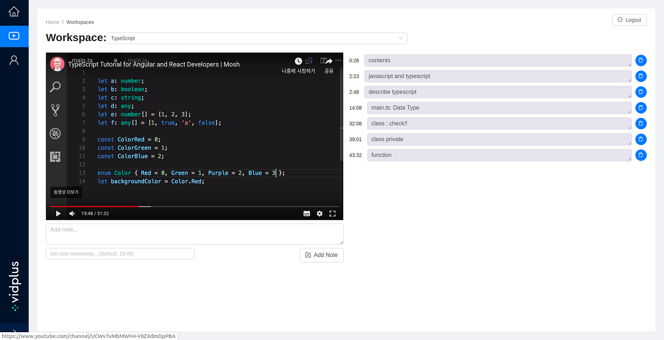Delete the 'class private' note via trash icon
The height and width of the screenshot is (340, 664).
tap(641, 139)
